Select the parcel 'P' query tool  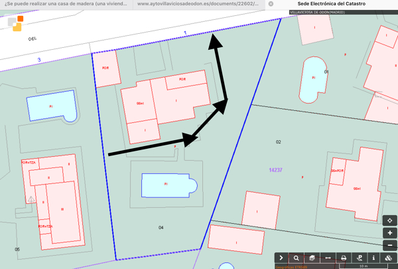coord(359,258)
